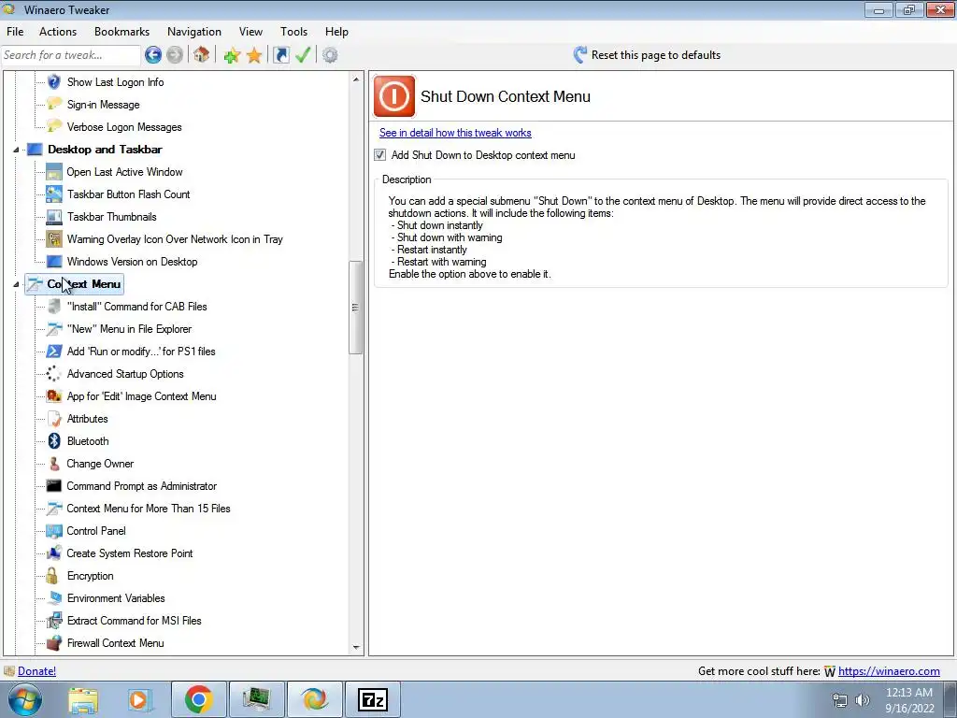Click the Taskbar Button Flash Count icon
Viewport: 957px width, 718px height.
[x=53, y=194]
